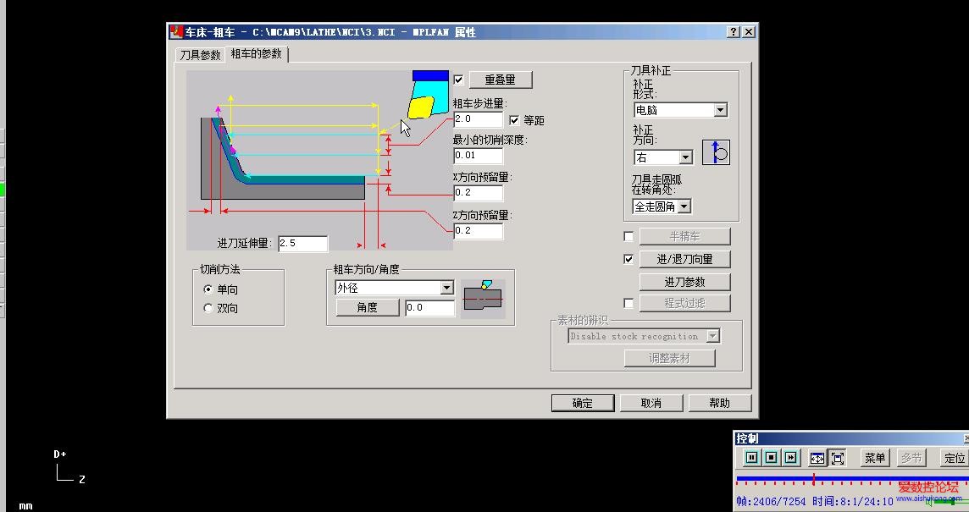Switch to the 刀具参数 tab
Screen dimensions: 969x512
click(200, 53)
